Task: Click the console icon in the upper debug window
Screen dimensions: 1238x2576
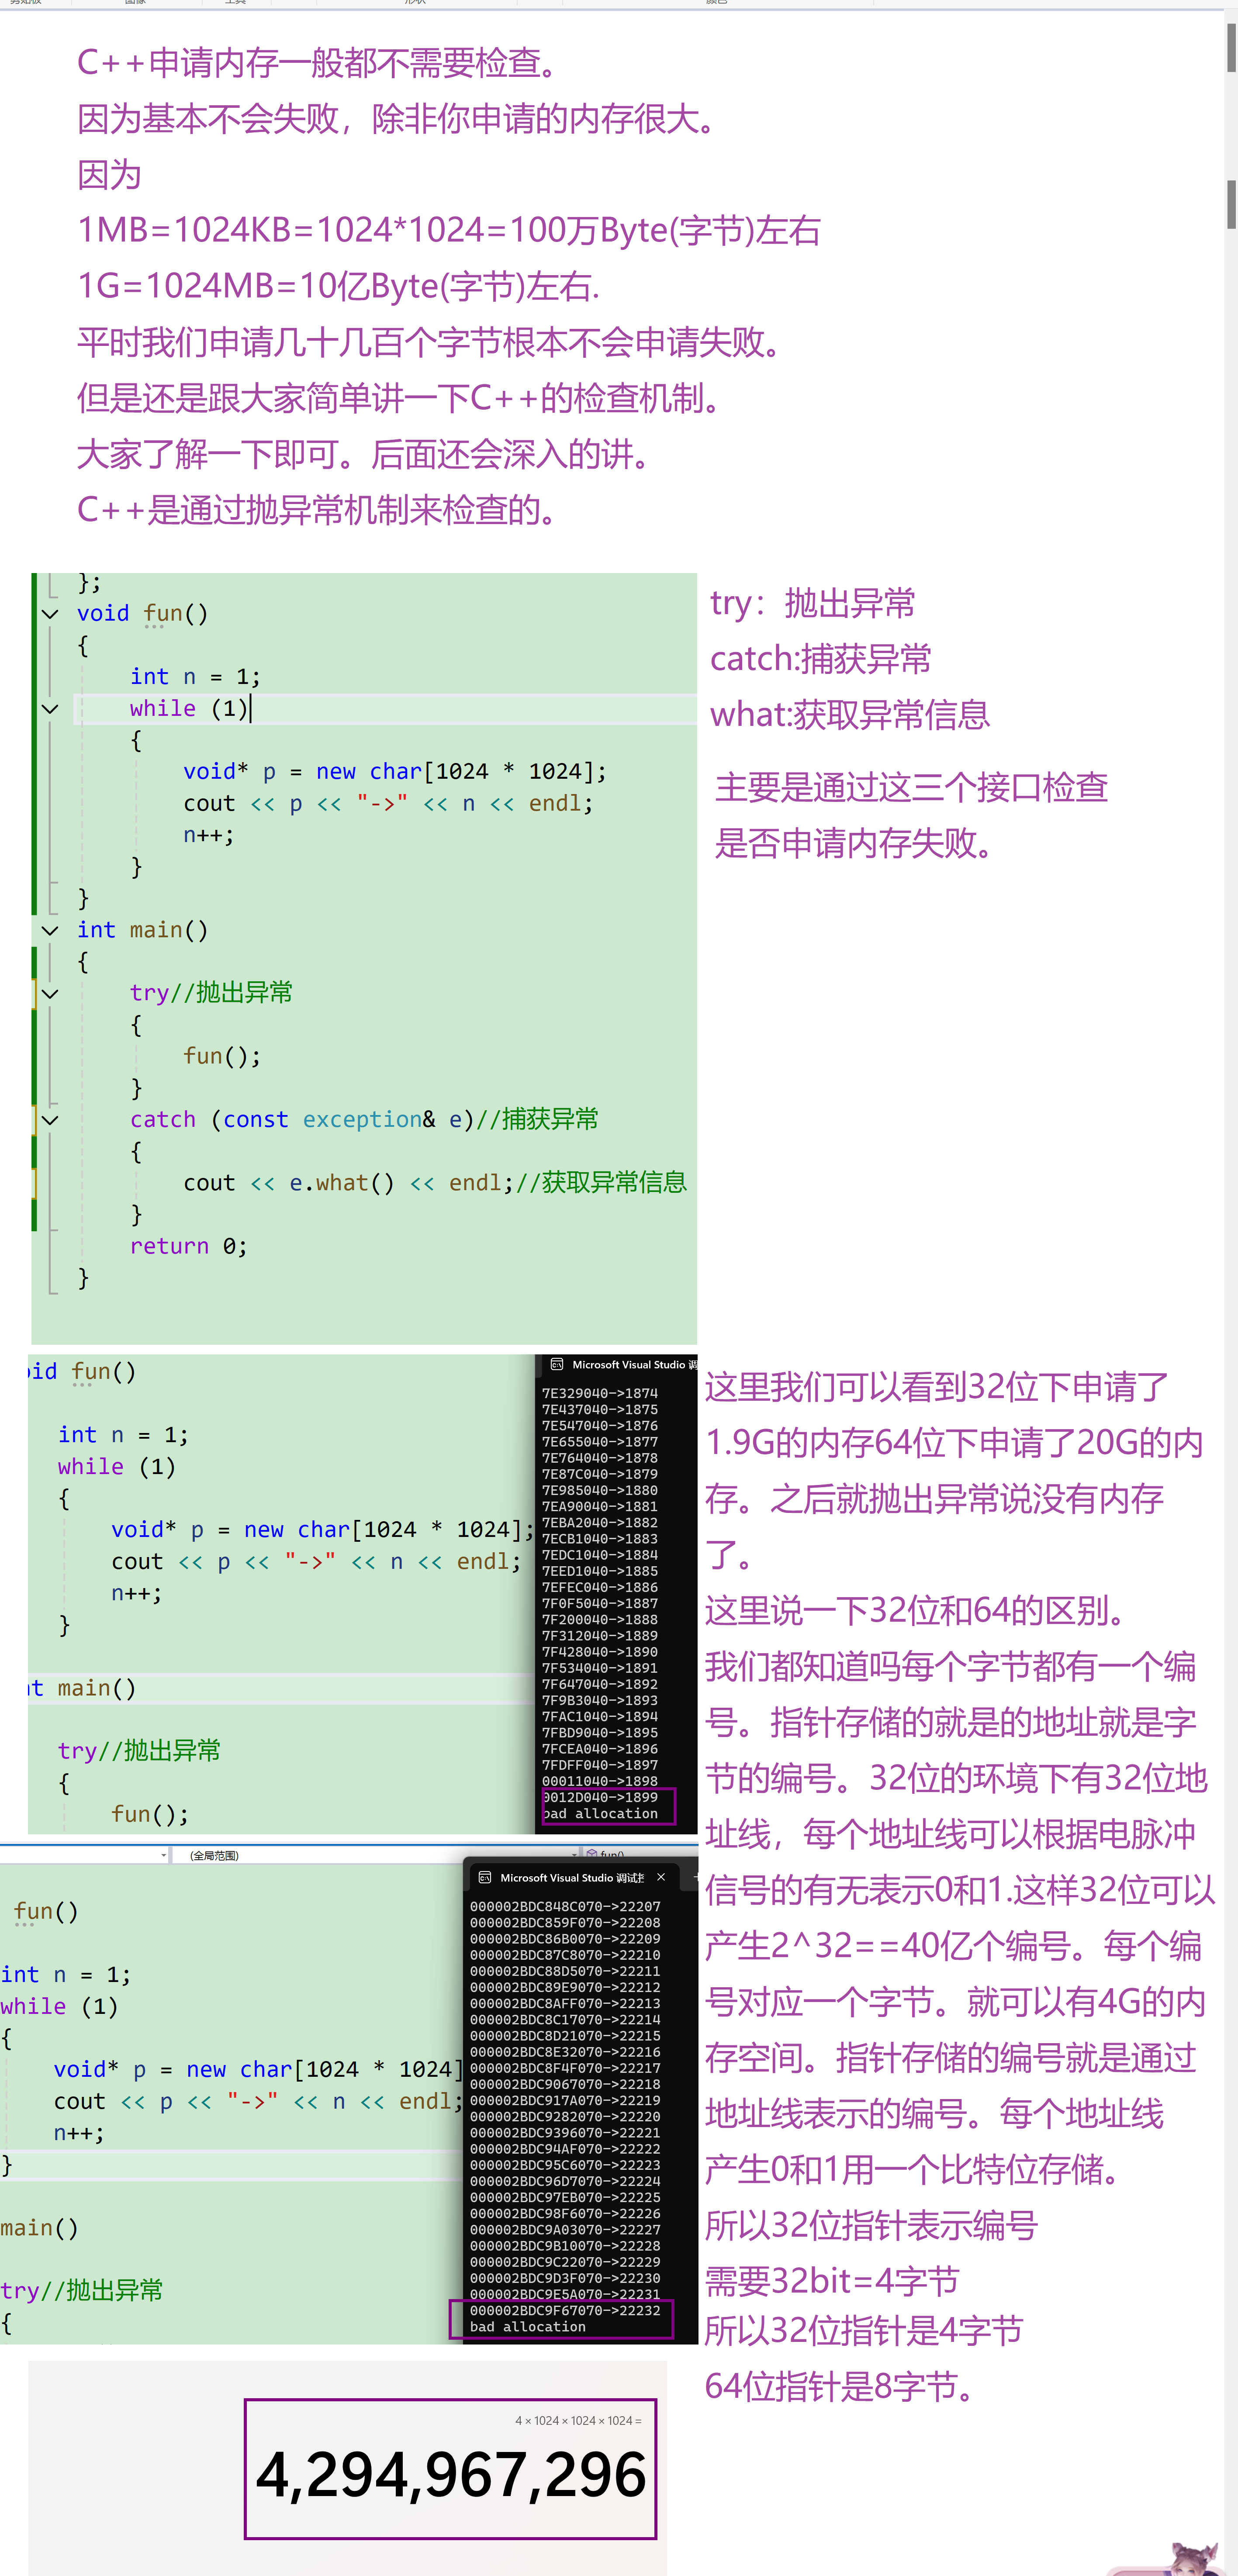Action: (x=557, y=1364)
